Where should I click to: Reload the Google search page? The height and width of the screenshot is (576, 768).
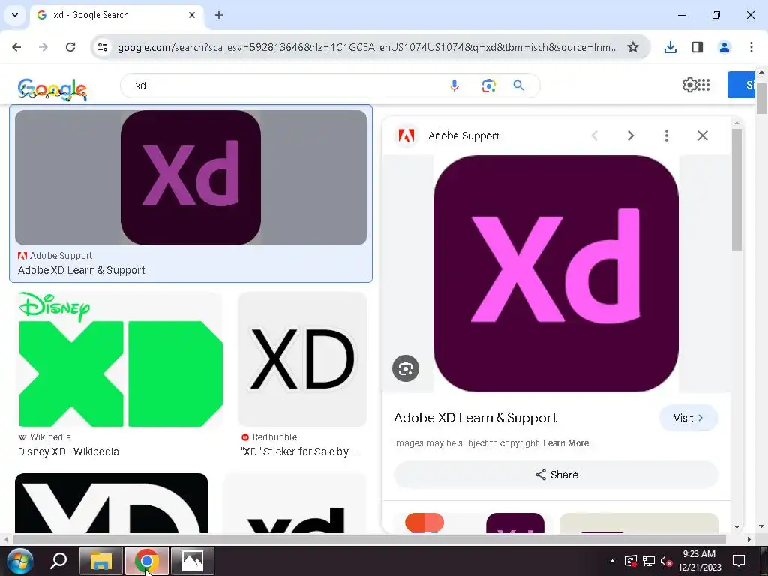[70, 47]
